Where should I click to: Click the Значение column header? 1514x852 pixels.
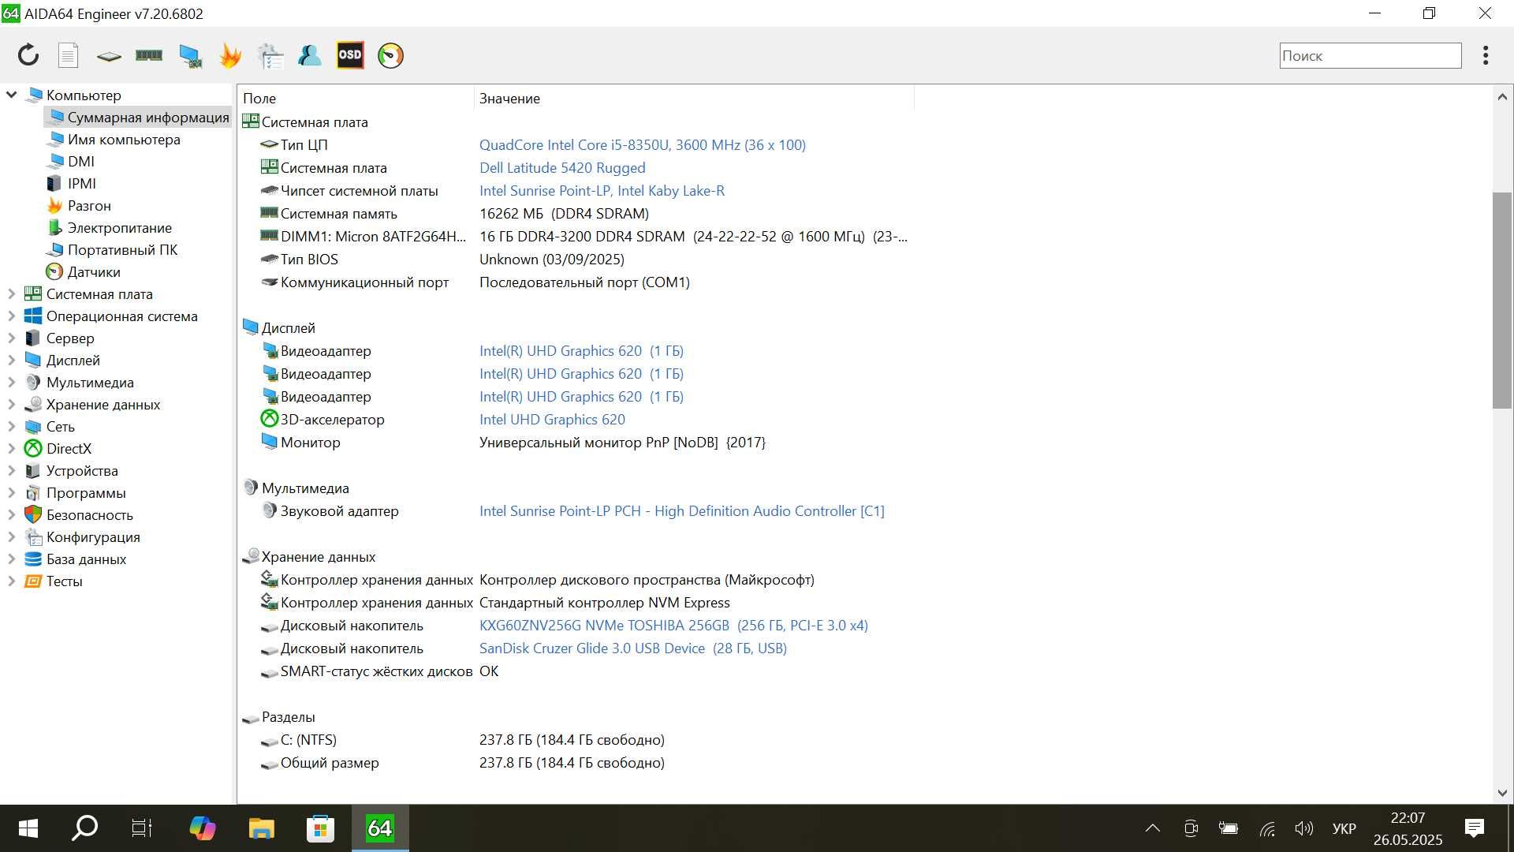(x=694, y=98)
